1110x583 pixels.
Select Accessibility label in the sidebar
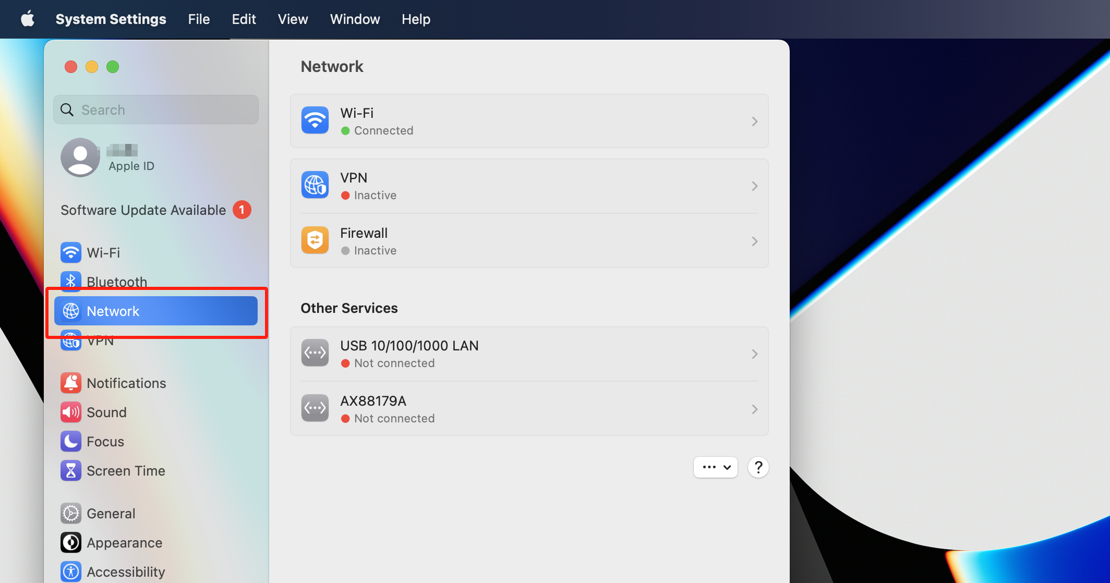(126, 572)
